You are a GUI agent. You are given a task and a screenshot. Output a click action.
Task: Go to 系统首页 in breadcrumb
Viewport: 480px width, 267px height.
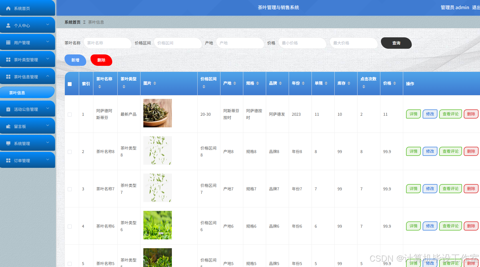(73, 22)
